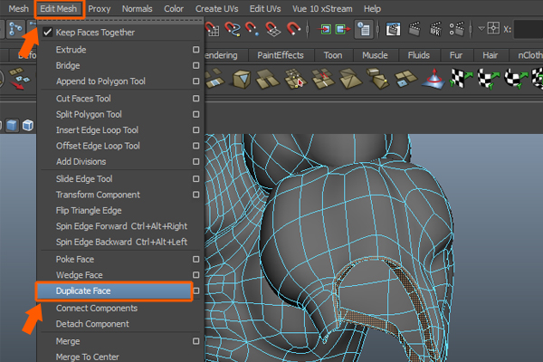Click the construction history toggle icon
The width and height of the screenshot is (543, 362).
coord(363,29)
